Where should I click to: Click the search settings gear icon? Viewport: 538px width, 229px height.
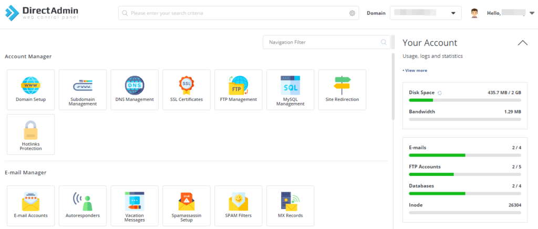[353, 13]
